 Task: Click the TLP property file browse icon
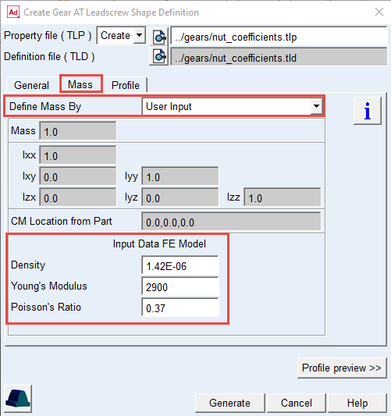click(159, 37)
